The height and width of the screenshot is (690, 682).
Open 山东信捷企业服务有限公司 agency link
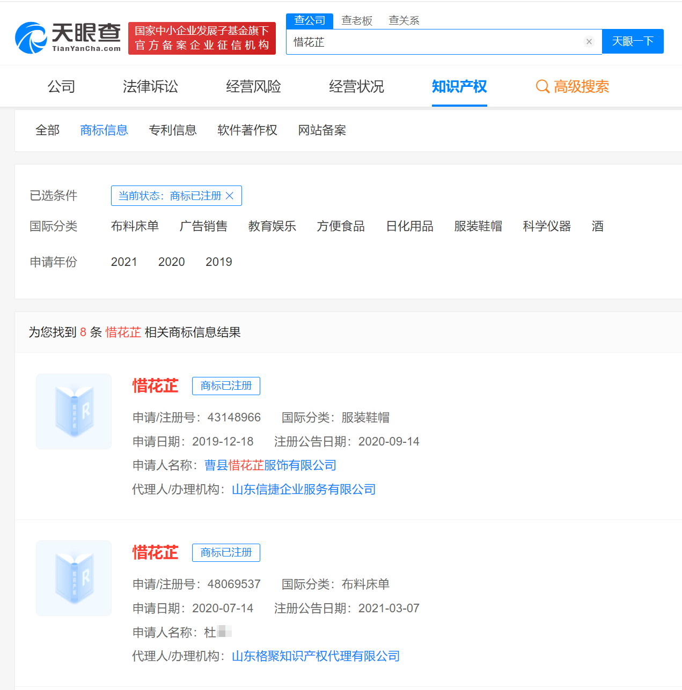pyautogui.click(x=304, y=489)
